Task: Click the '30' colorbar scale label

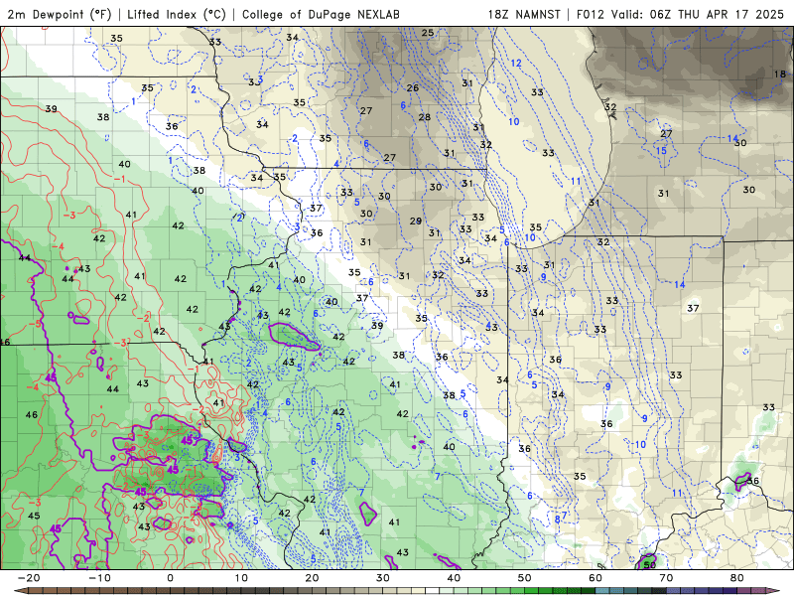Action: point(383,578)
